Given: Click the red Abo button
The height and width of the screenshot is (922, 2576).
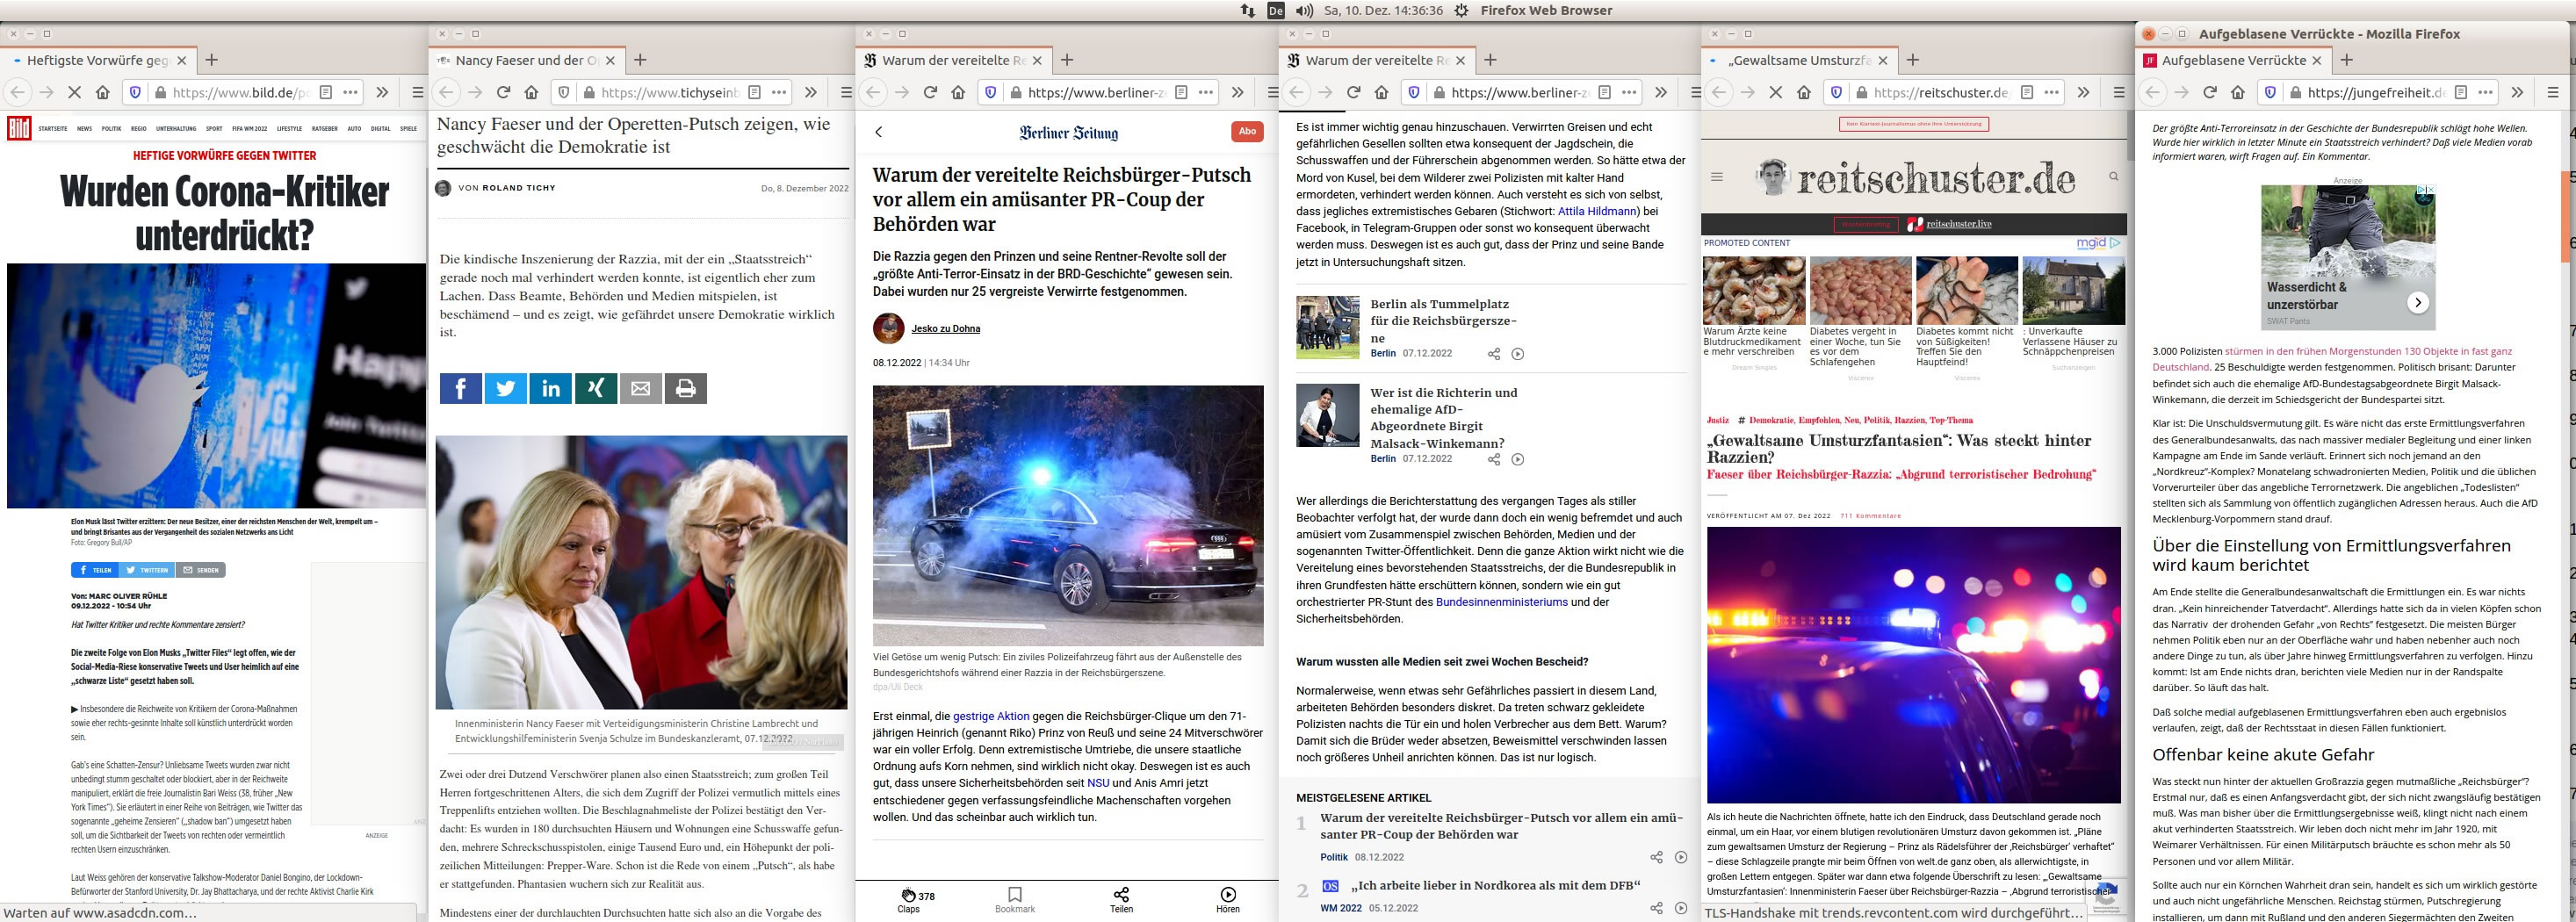Looking at the screenshot, I should [x=1247, y=131].
